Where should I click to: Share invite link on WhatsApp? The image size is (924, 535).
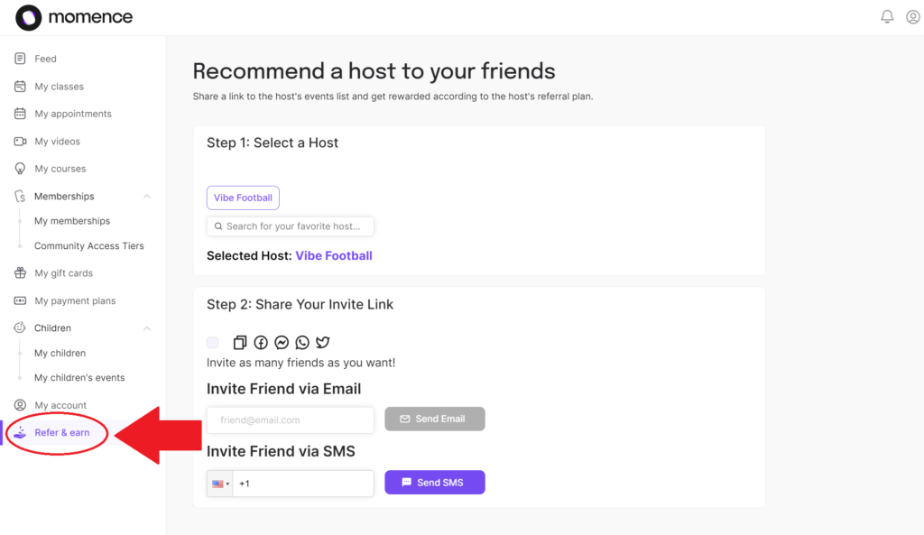click(302, 343)
